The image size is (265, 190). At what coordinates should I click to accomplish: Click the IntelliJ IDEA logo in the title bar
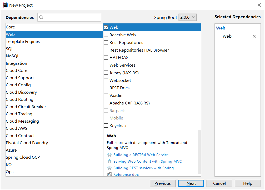pyautogui.click(x=5, y=5)
